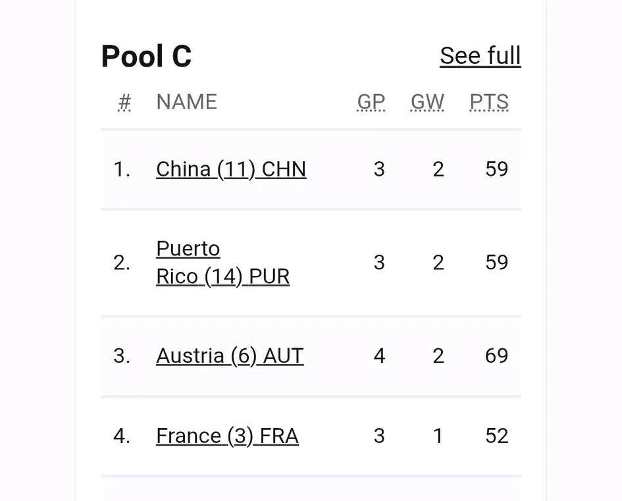Screen dimensions: 622x501
Task: Click the GW column header abbreviation
Action: (x=427, y=102)
